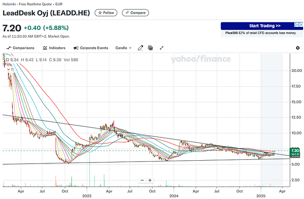The height and width of the screenshot is (199, 304).
Task: Zoom out with the minus button
Action: pos(142,180)
